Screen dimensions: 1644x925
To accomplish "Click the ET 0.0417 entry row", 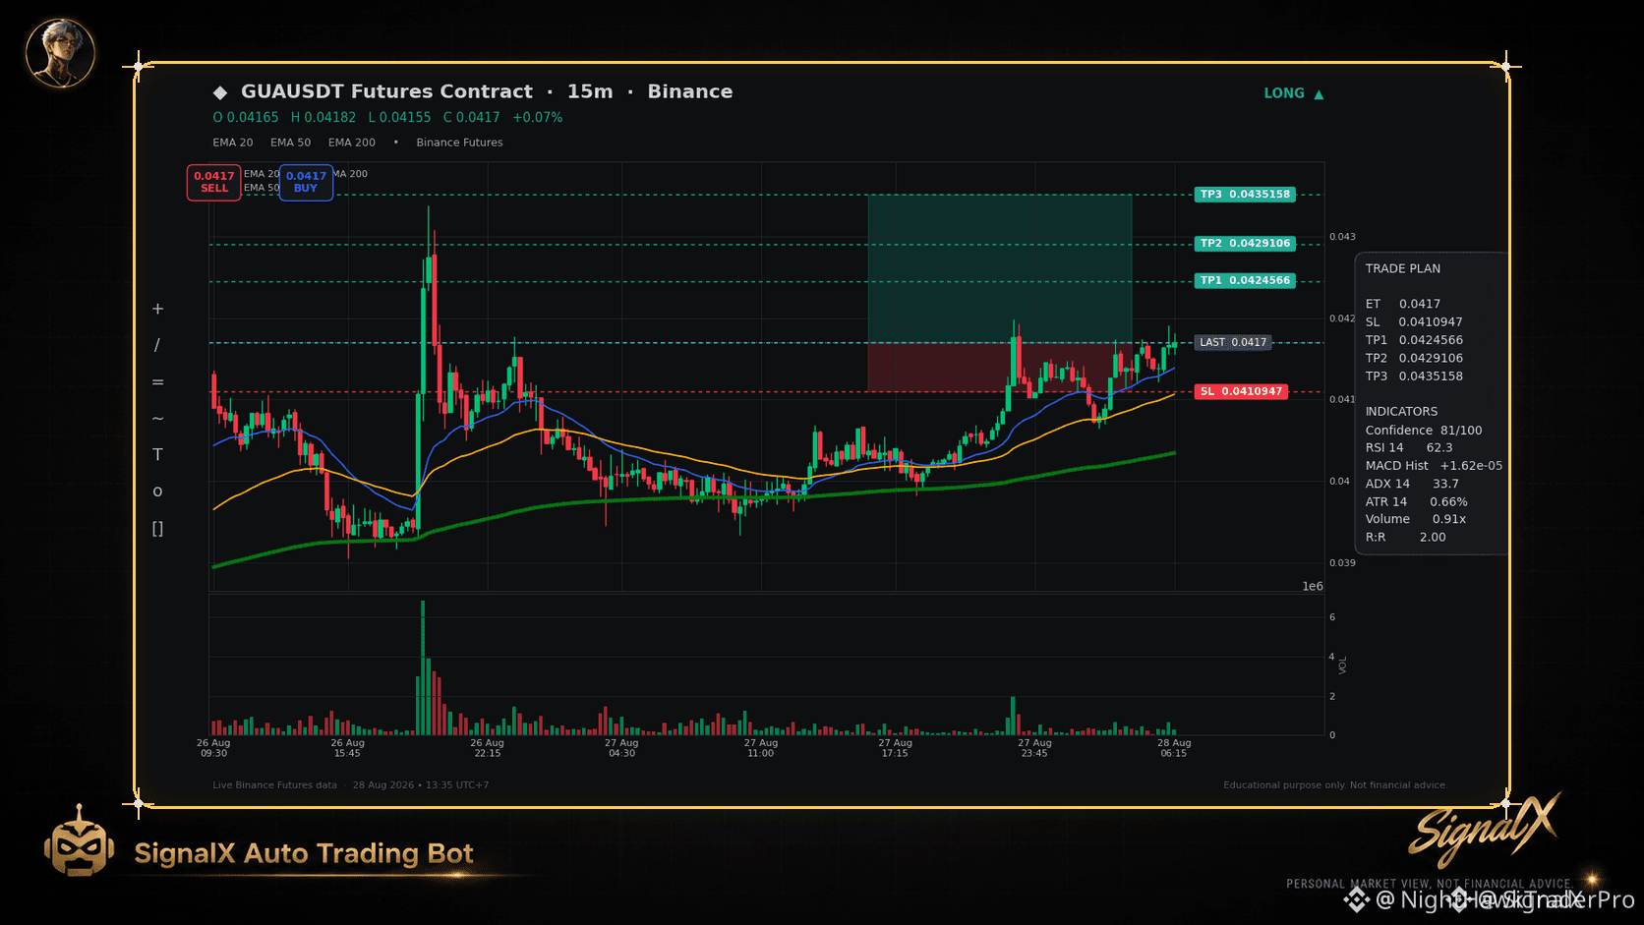I will click(x=1403, y=304).
